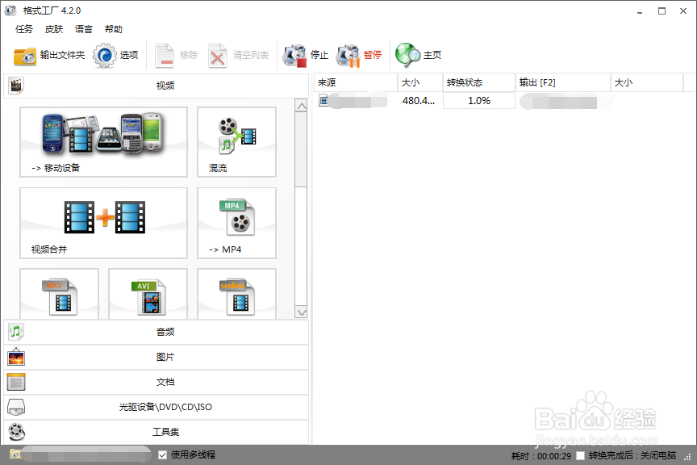This screenshot has width=697, height=465.
Task: Expand the 音频 audio section
Action: pos(156,332)
